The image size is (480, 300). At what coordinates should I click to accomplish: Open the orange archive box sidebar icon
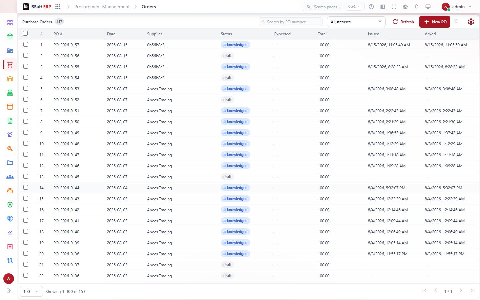tap(10, 107)
